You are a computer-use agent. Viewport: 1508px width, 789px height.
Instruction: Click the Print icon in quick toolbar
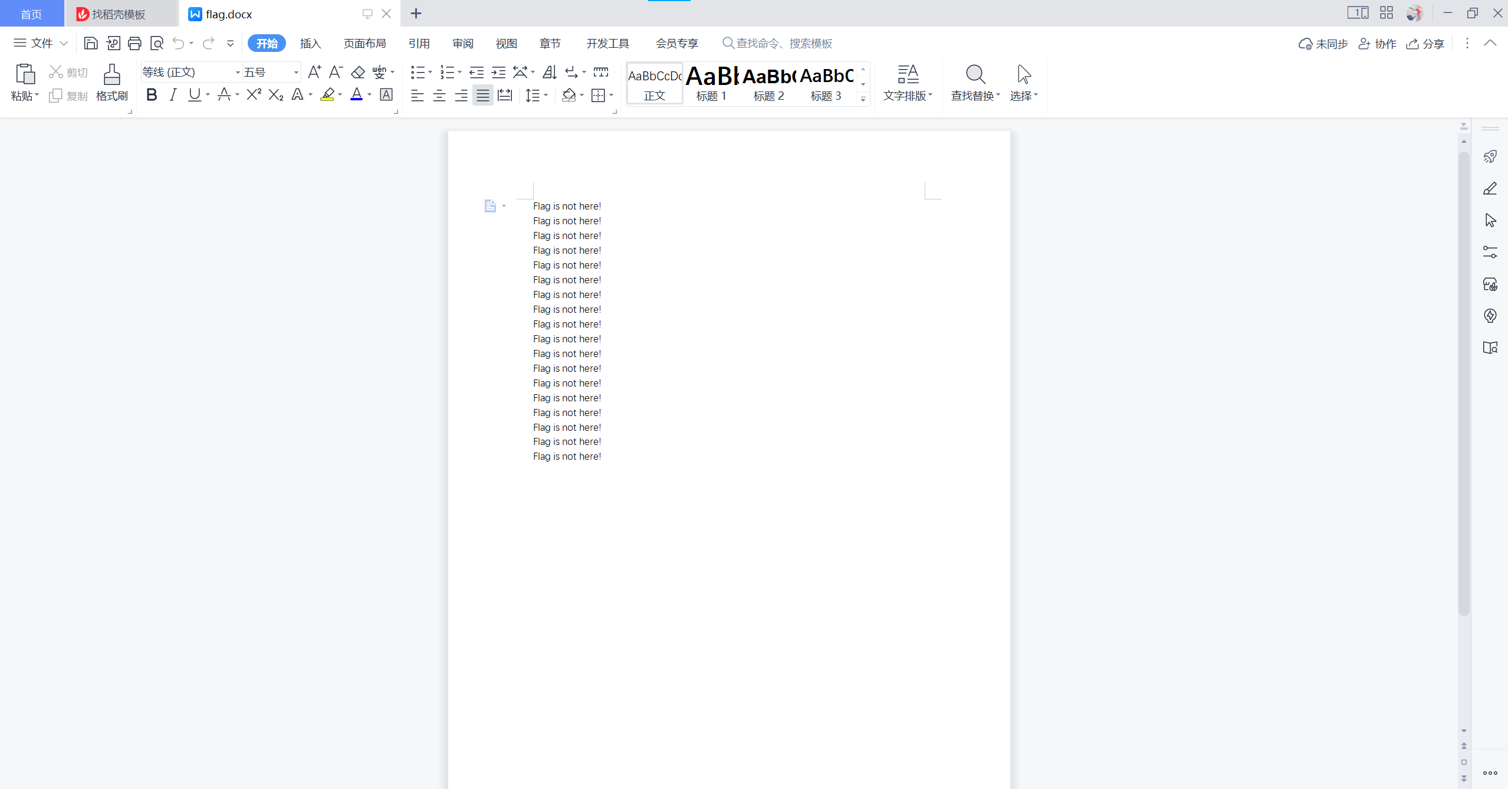tap(134, 43)
